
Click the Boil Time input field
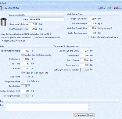click(26, 64)
